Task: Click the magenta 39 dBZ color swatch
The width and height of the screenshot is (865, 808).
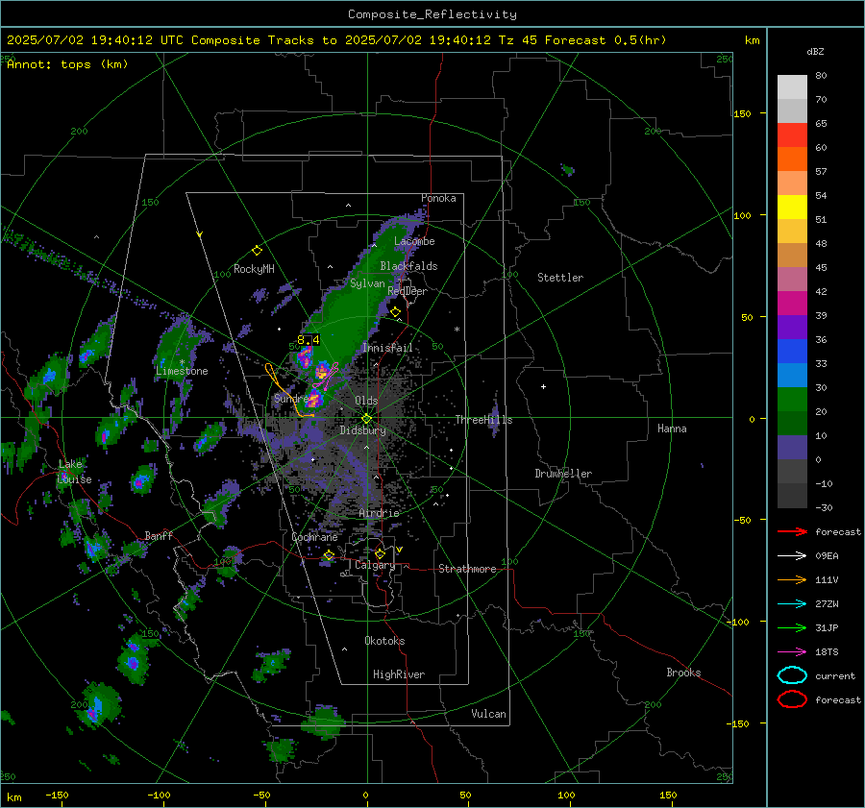Action: [x=792, y=303]
